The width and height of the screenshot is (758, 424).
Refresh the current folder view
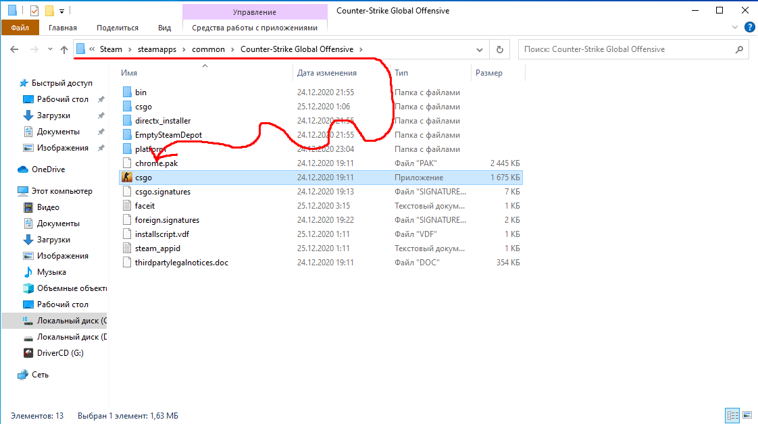[500, 49]
